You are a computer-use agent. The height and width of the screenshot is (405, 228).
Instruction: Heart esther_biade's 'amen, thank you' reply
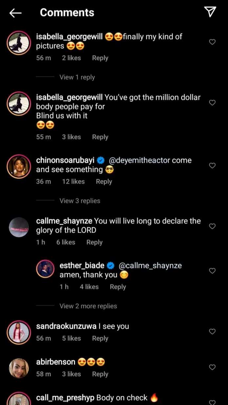tap(212, 271)
